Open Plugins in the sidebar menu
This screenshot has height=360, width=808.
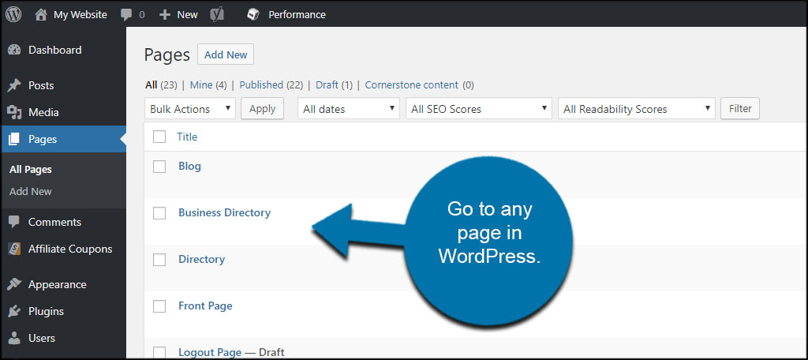tap(46, 312)
